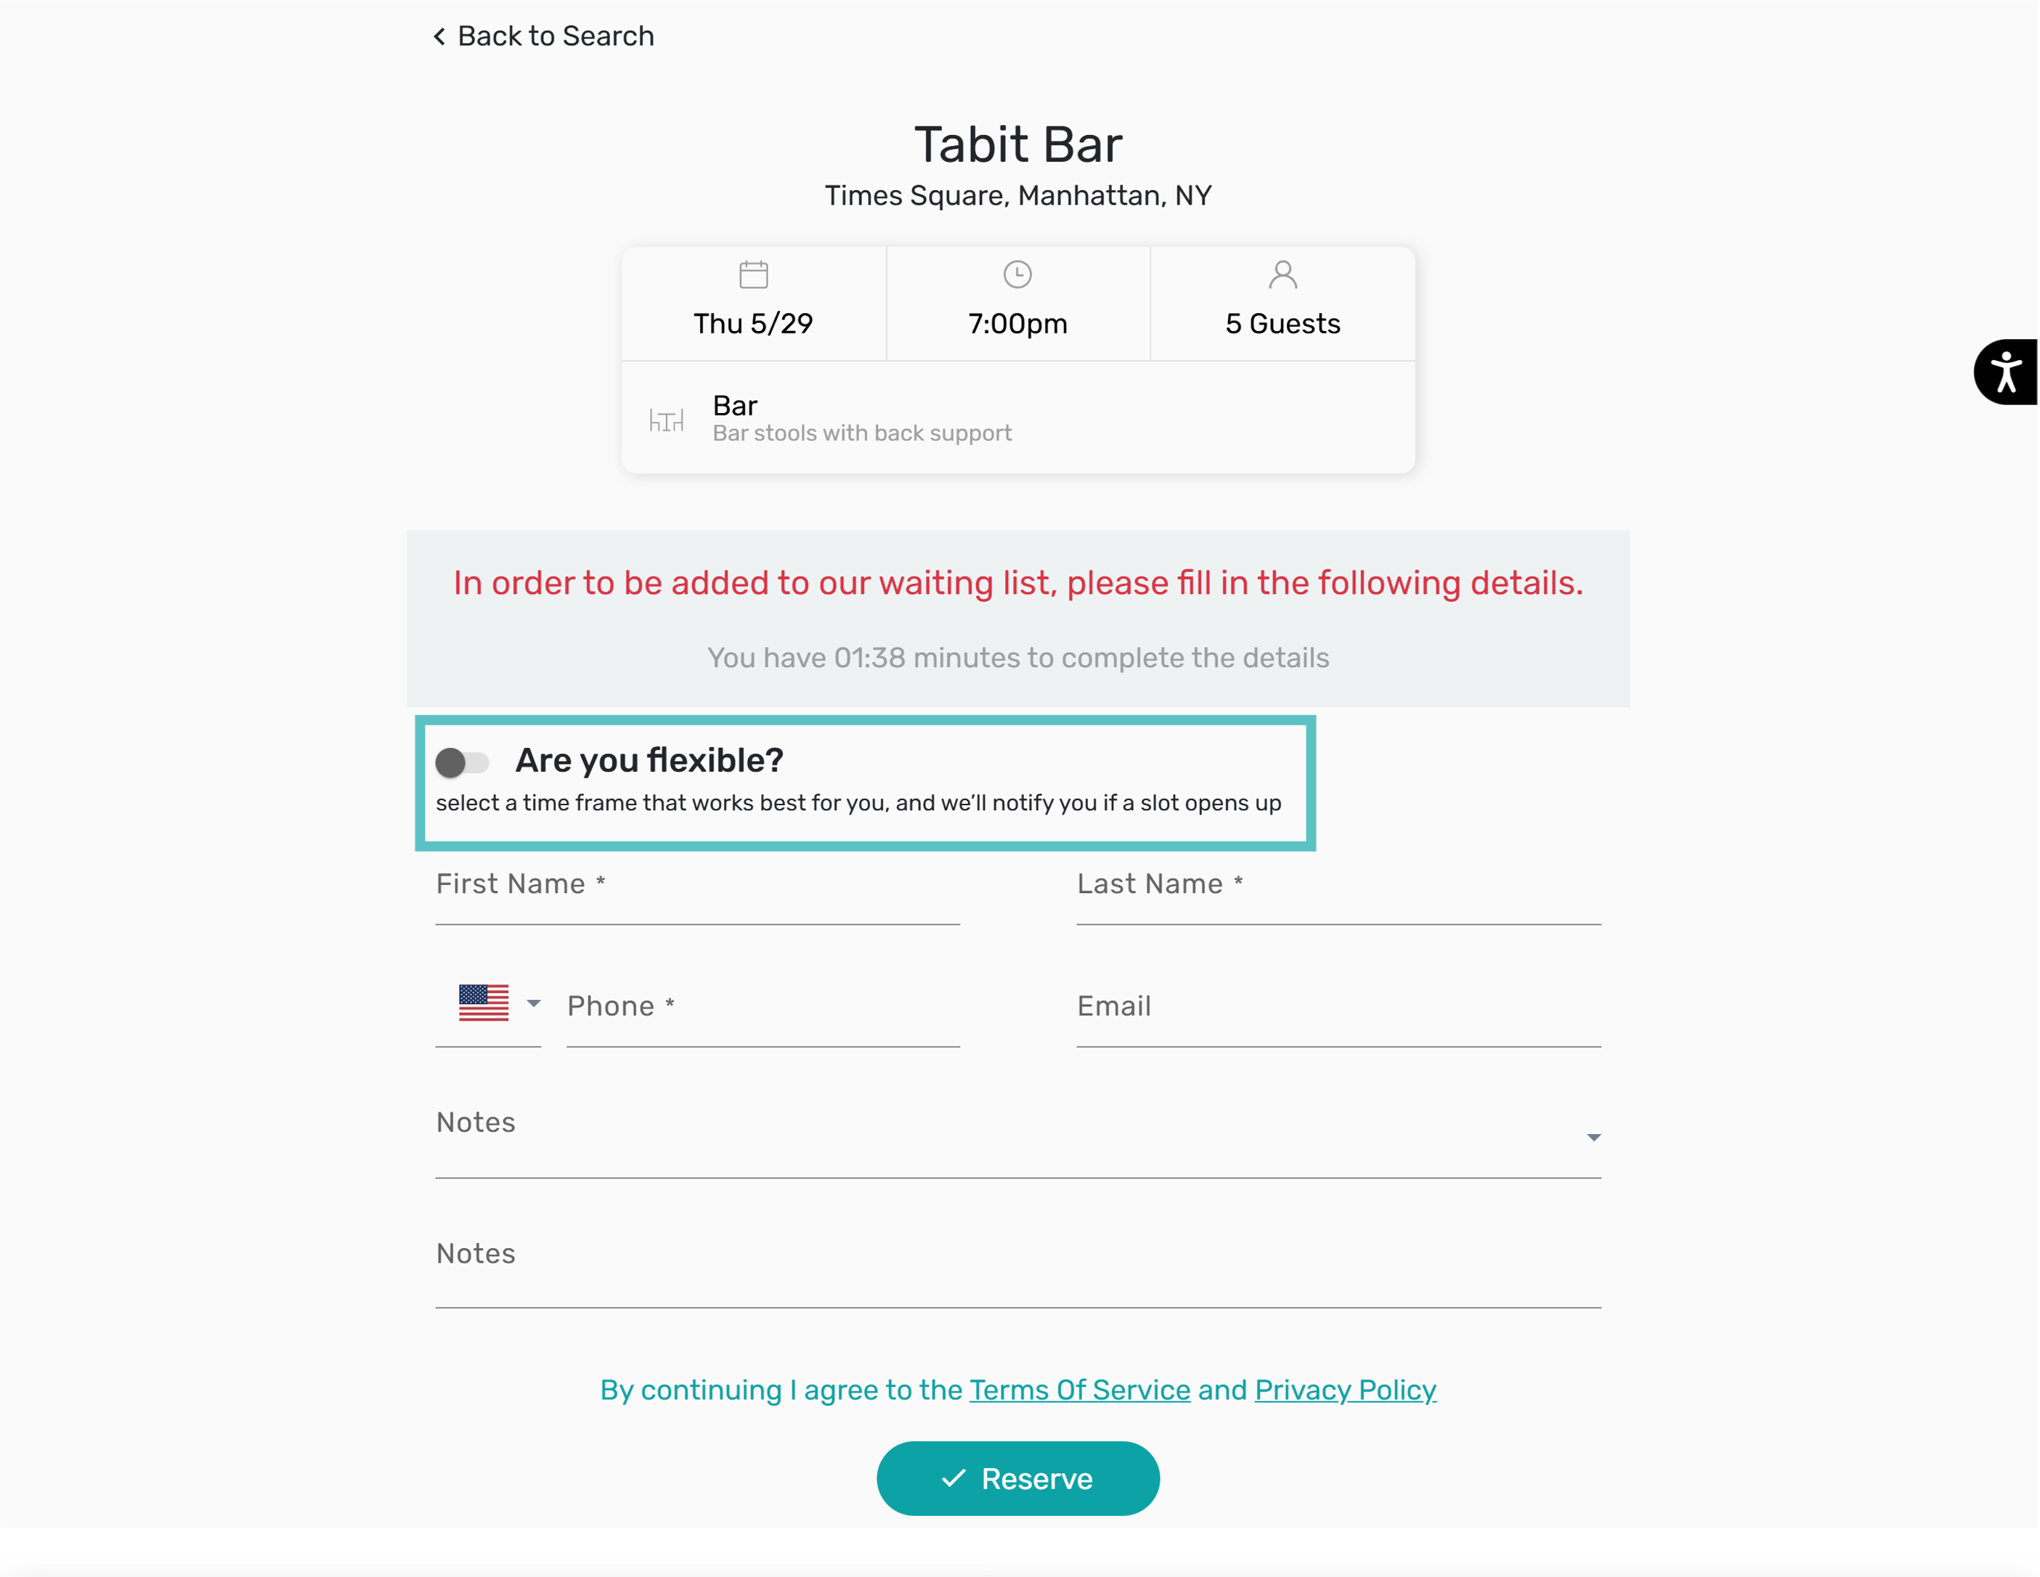This screenshot has height=1577, width=2040.
Task: Expand the Notes dropdown selector
Action: (x=1593, y=1137)
